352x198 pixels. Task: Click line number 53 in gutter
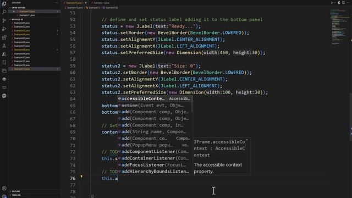(73, 26)
